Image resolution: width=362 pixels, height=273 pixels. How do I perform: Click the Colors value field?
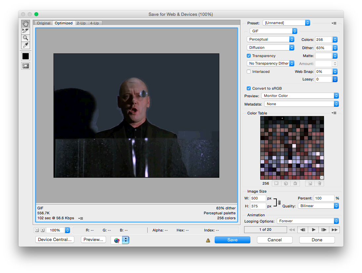[x=323, y=40]
